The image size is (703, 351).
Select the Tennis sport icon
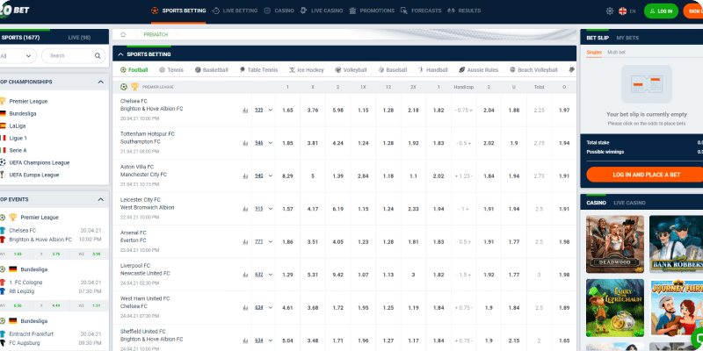point(170,69)
